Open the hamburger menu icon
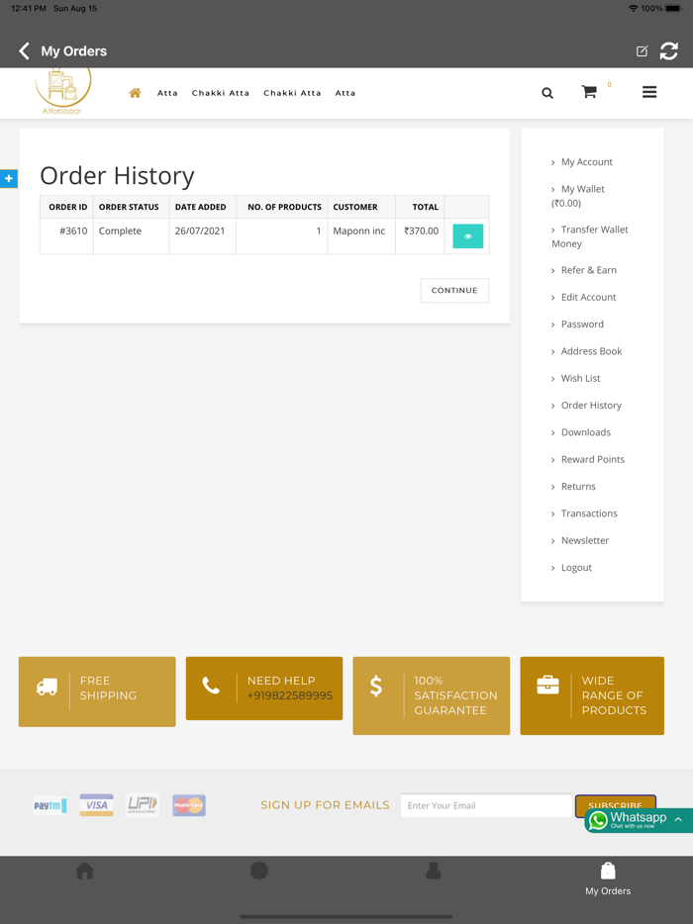This screenshot has height=924, width=693. (649, 92)
